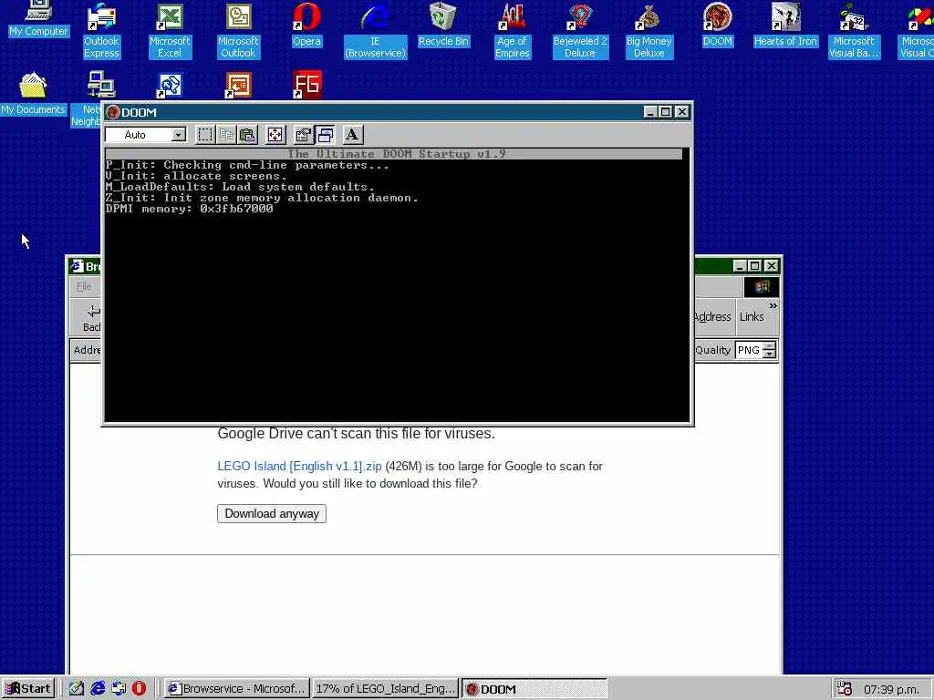Launch Internet Explorer from quick launch

pos(98,689)
